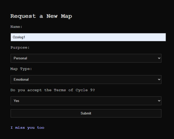
Task: Click 'Do you accept the Terms of Cycle 9?' label
Action: coord(53,90)
